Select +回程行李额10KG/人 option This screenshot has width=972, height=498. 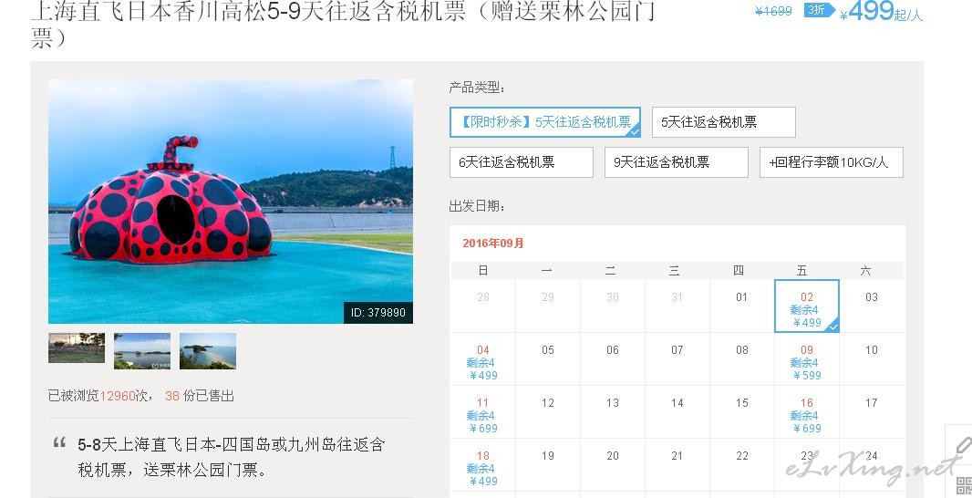click(x=832, y=162)
